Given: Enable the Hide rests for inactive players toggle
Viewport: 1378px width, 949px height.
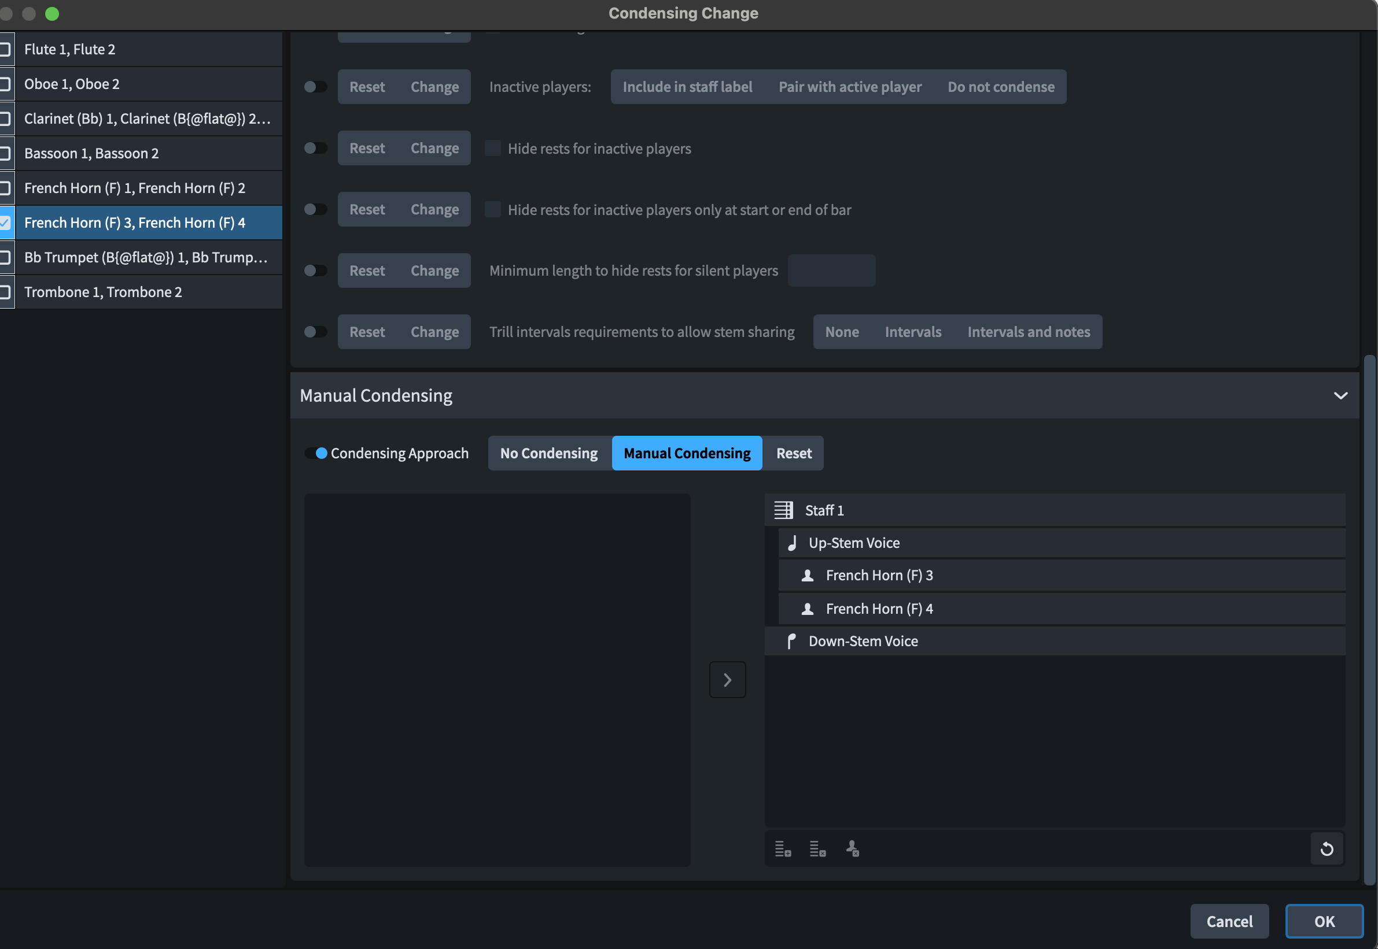Looking at the screenshot, I should pos(315,148).
